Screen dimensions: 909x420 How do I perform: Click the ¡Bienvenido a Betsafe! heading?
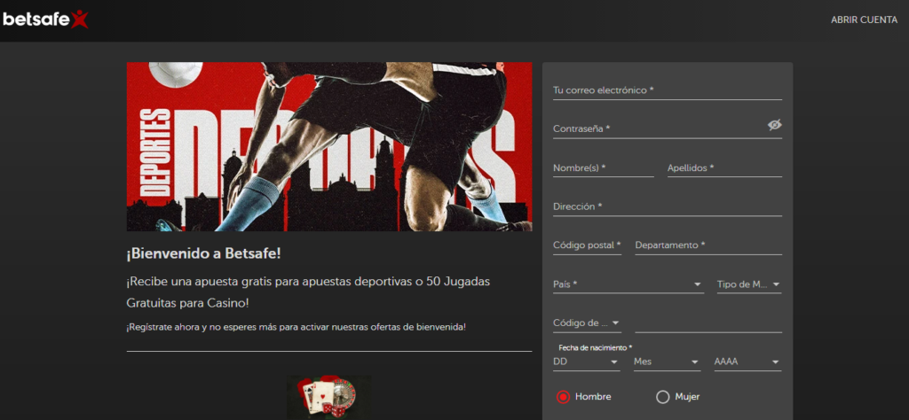click(x=203, y=253)
